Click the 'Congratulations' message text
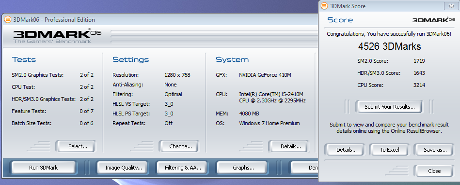 click(x=389, y=34)
